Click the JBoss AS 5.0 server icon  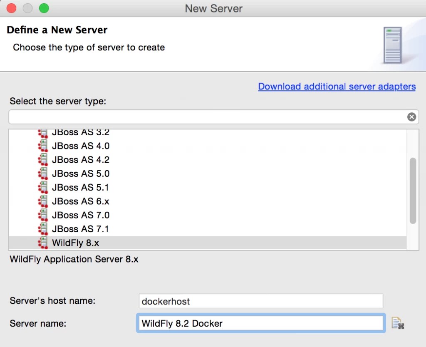coord(44,173)
